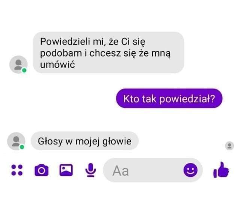Tap the word "głowie" in the last message
The width and height of the screenshot is (244, 211).
coord(117,142)
